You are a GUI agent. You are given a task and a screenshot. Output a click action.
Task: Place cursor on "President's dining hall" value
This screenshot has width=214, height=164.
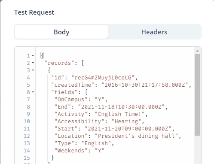[x=136, y=136]
